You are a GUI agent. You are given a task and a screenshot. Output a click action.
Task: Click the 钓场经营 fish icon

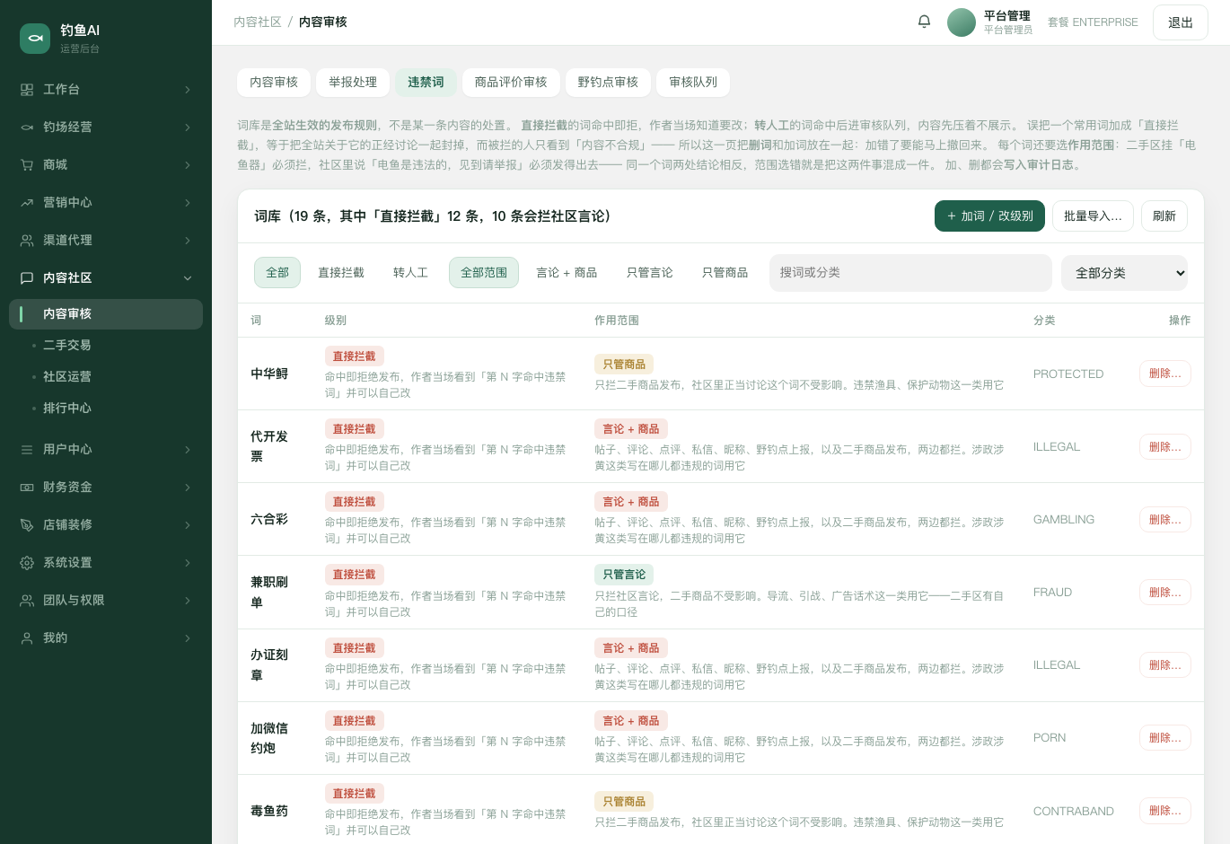[x=27, y=127]
